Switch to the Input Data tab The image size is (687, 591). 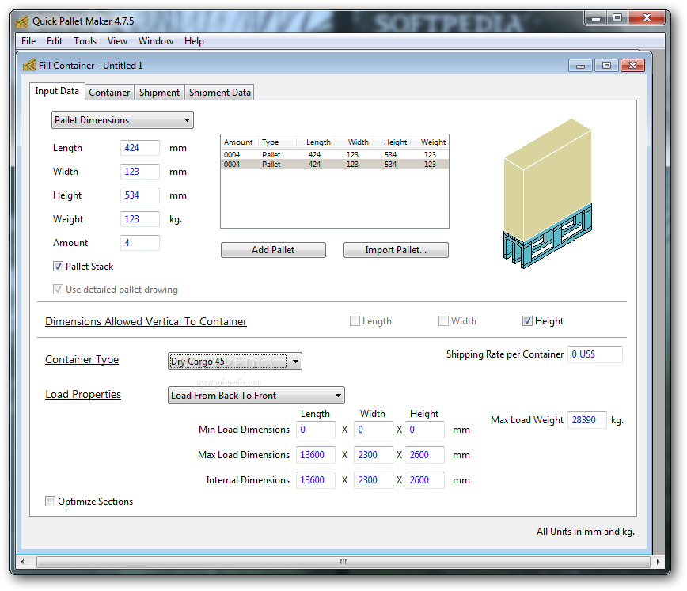tap(57, 91)
